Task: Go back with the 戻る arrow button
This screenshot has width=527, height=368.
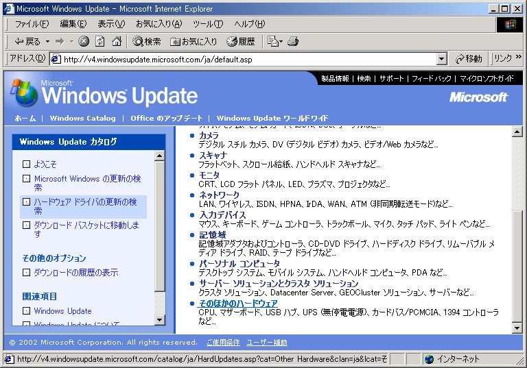Action: (x=27, y=42)
